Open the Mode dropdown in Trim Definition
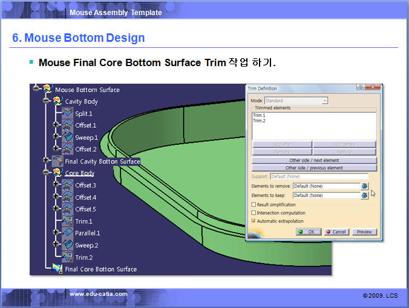Screen dimensions: 409x308 (x=325, y=101)
